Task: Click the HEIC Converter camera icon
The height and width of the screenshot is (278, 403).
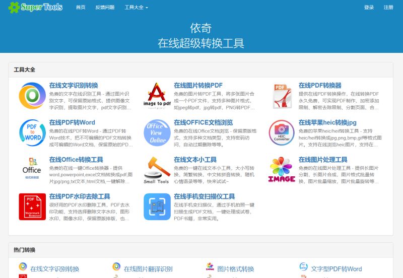Action: point(282,133)
